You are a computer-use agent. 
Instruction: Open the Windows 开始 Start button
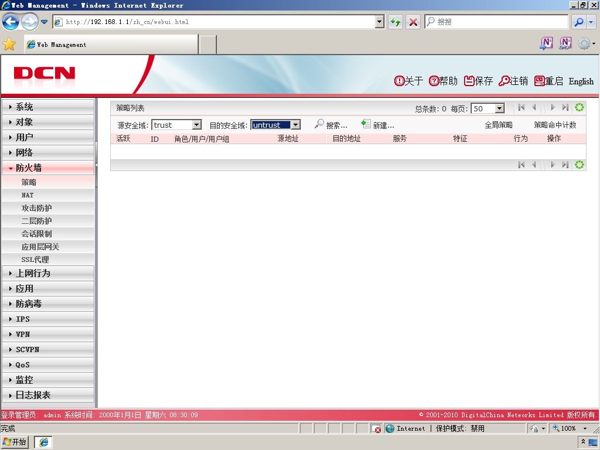pos(15,442)
